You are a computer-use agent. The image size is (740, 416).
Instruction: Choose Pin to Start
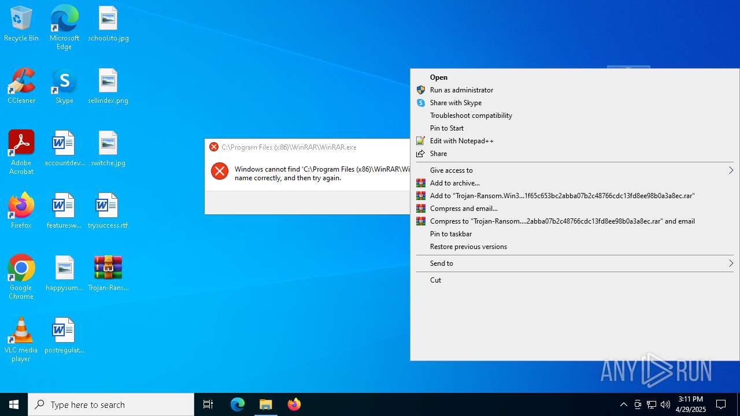pos(575,128)
